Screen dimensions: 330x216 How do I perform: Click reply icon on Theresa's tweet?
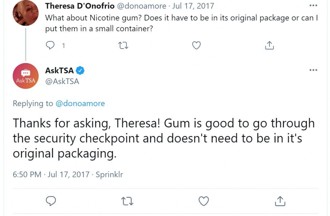coord(50,45)
